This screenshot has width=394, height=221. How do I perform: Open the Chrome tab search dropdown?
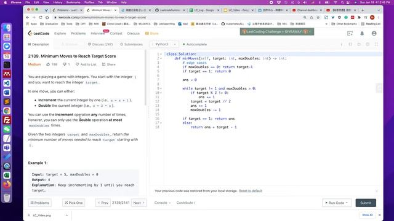coord(379,10)
